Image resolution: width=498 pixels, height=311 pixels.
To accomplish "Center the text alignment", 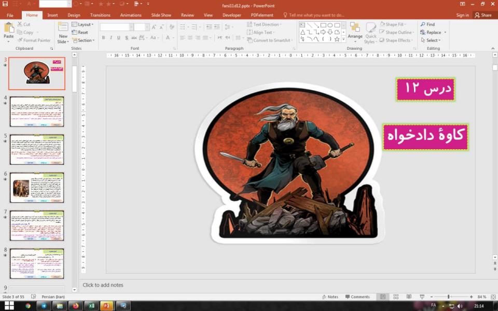I will (190, 38).
